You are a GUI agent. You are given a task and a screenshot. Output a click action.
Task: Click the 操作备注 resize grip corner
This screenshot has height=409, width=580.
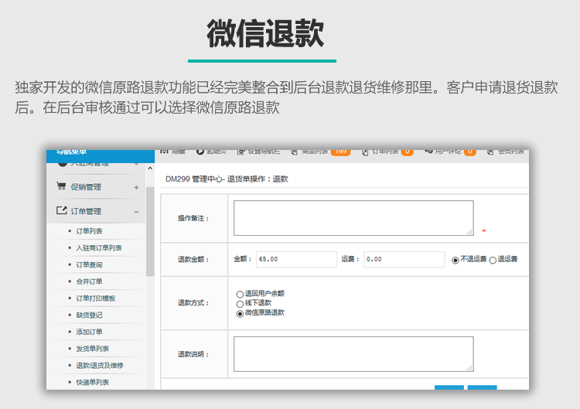pyautogui.click(x=469, y=232)
